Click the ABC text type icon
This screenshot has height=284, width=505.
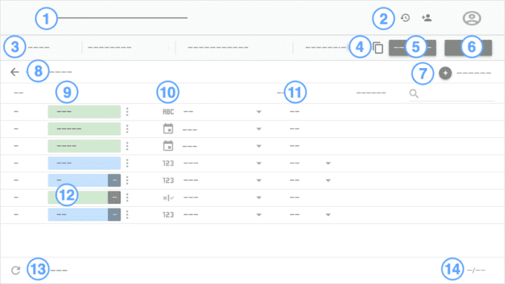[168, 111]
